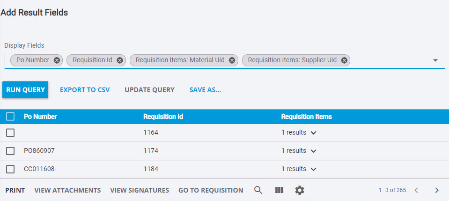Viewport: 449px width, 201px height.
Task: Go to next results page arrow
Action: tap(437, 190)
